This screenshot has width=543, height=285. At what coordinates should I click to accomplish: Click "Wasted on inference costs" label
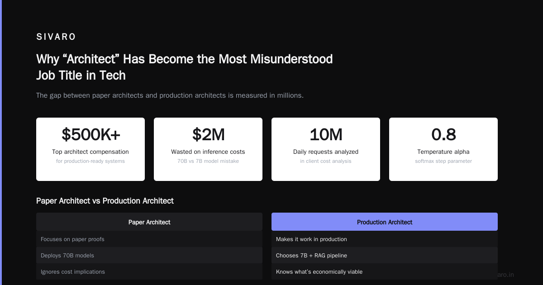[208, 152]
